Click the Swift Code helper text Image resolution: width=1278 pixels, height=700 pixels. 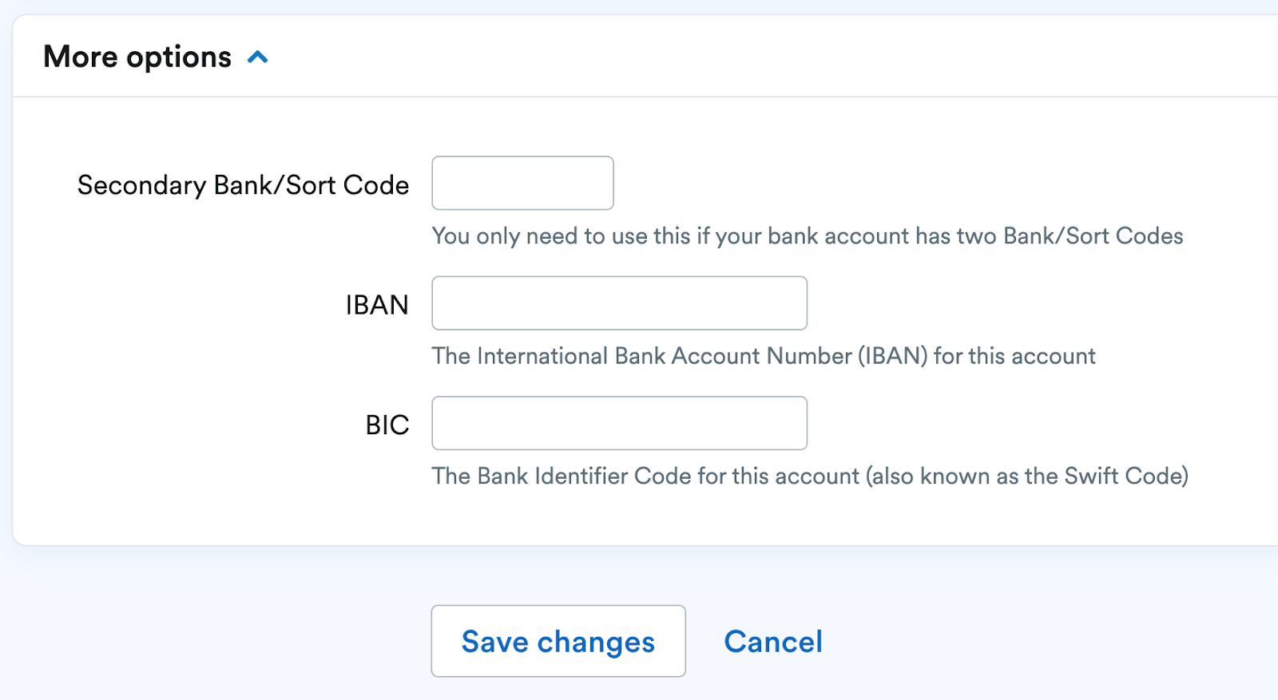tap(810, 476)
